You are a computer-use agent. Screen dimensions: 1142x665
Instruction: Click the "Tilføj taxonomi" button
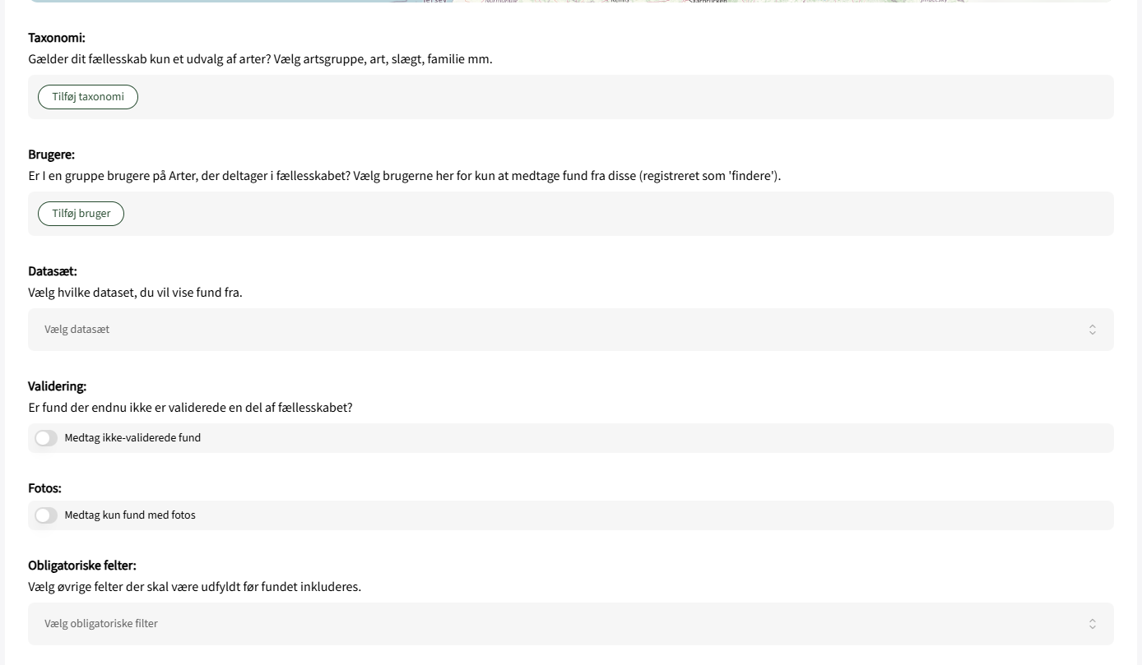[x=88, y=97]
